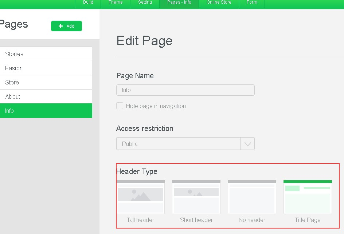
Task: Pick the No header layout icon
Action: (252, 197)
